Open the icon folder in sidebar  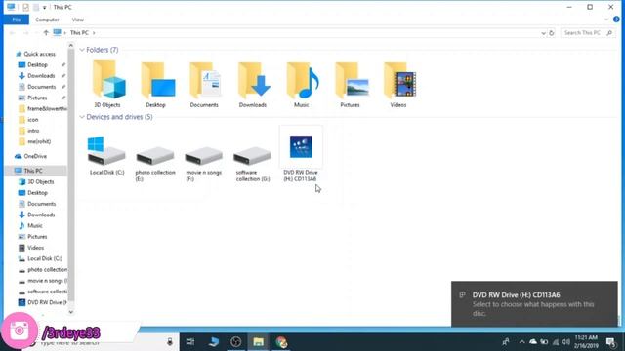[x=32, y=120]
